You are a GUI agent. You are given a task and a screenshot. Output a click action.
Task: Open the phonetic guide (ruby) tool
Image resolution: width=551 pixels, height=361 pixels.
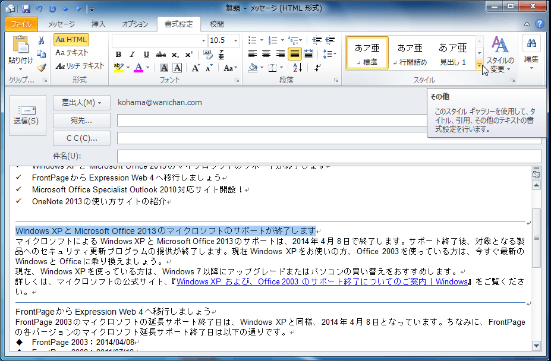[x=221, y=55]
